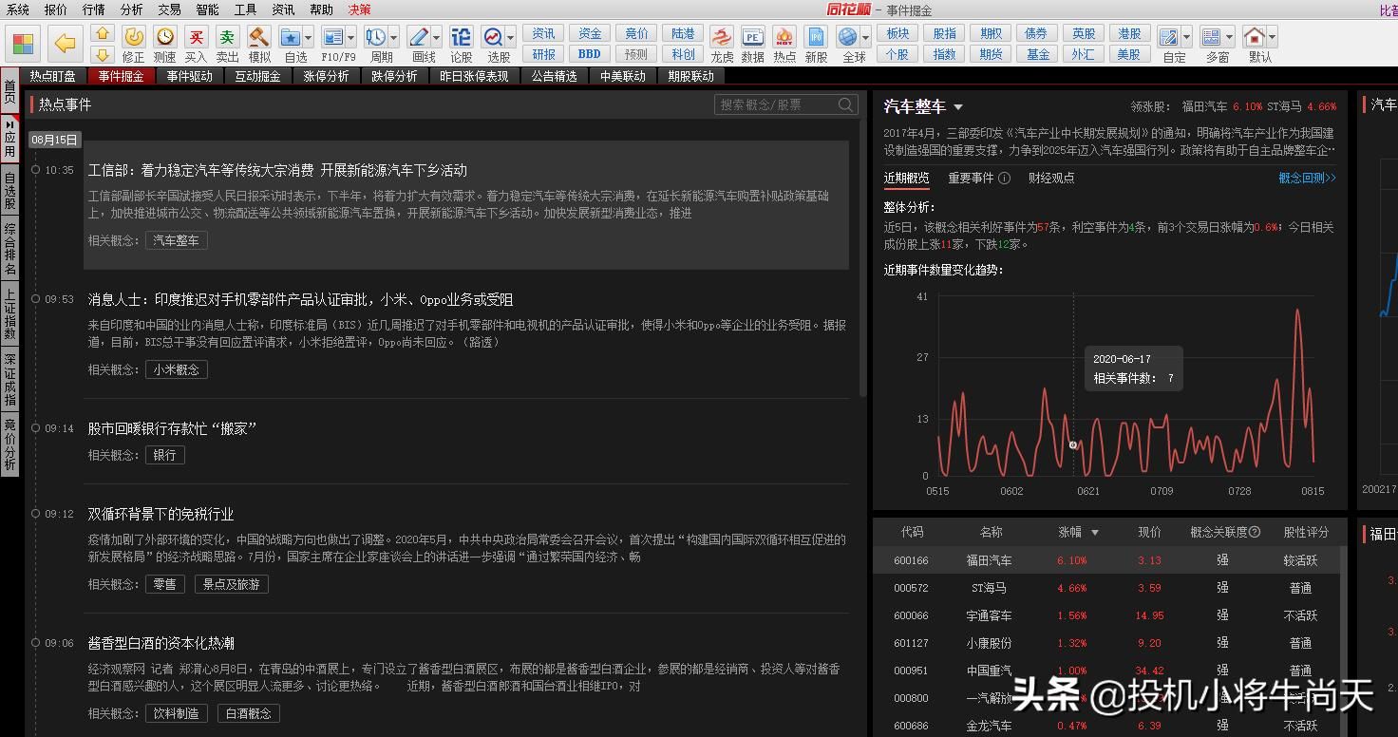Open the 论股 stock discussion icon
1398x737 pixels.
pyautogui.click(x=462, y=37)
